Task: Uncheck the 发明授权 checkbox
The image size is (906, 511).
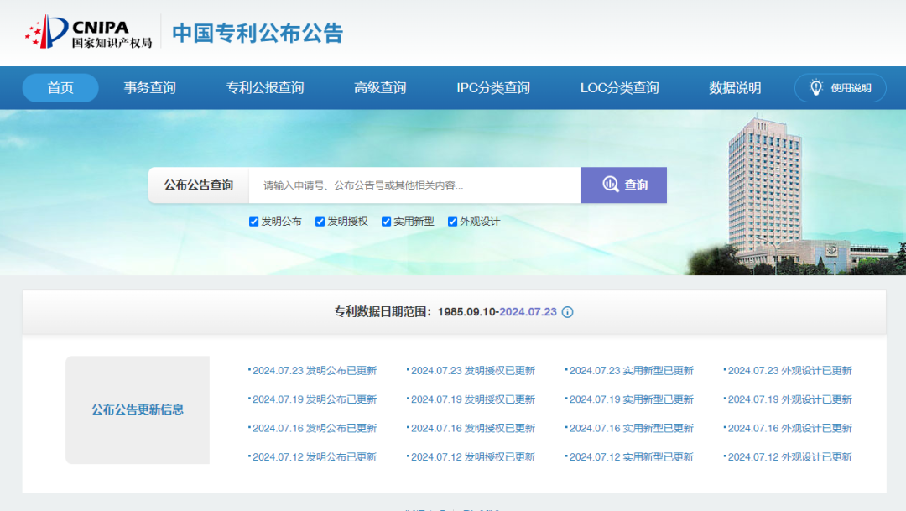Action: pyautogui.click(x=320, y=222)
